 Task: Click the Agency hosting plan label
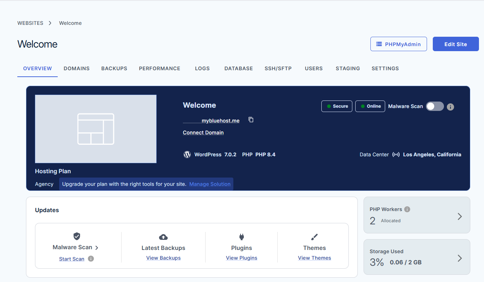point(44,184)
